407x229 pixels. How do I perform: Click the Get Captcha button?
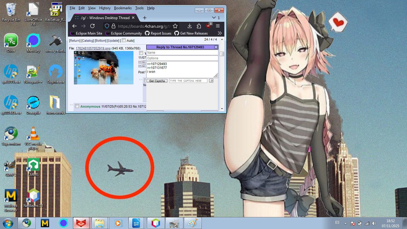[x=157, y=81]
